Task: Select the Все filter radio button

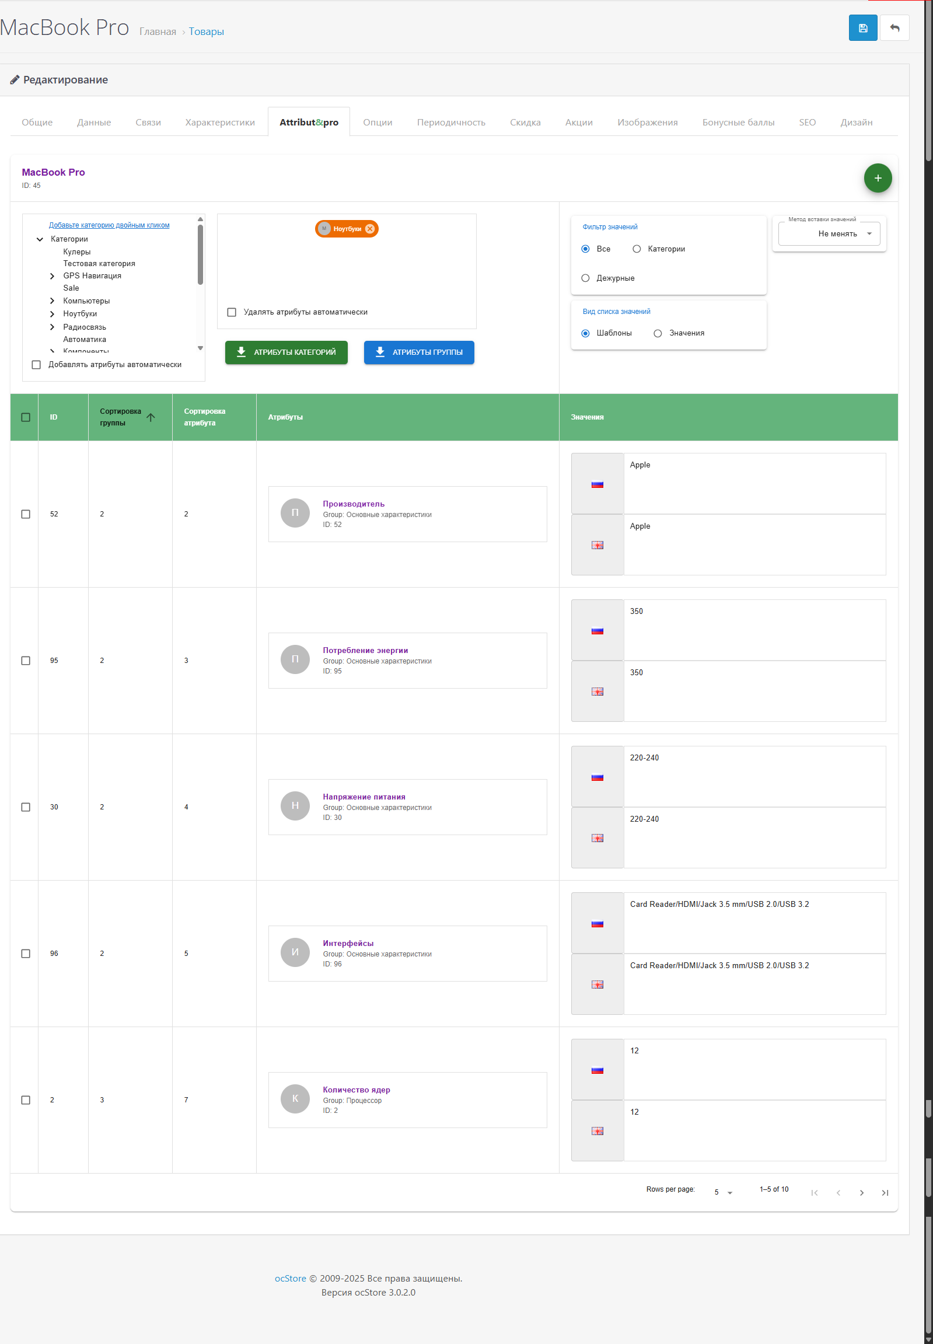Action: pyautogui.click(x=585, y=249)
